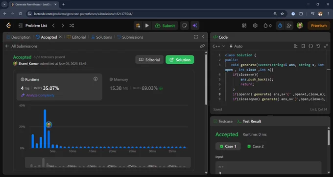
Task: Reload the page in browser
Action: pos(20,14)
